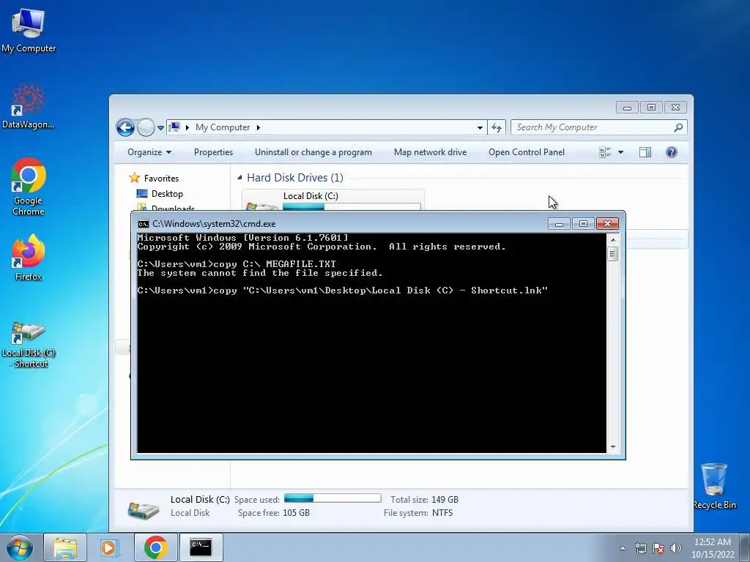750x562 pixels.
Task: Select Desktop in navigation pane
Action: point(160,193)
